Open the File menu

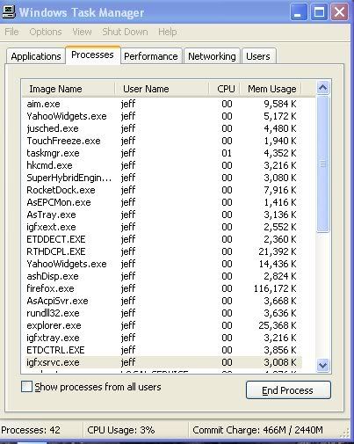click(x=11, y=32)
